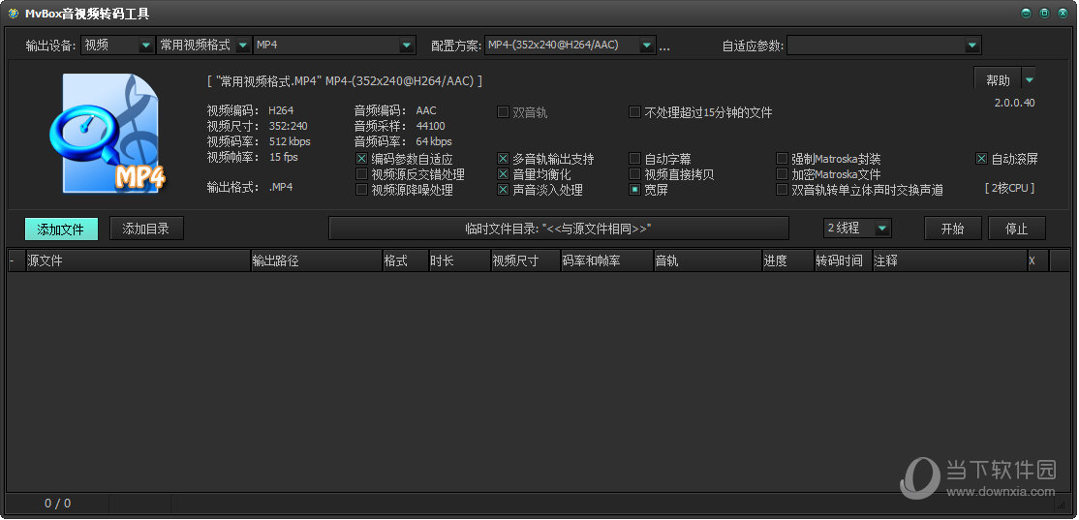The image size is (1079, 520).
Task: Click the 添加目录 button
Action: [x=146, y=229]
